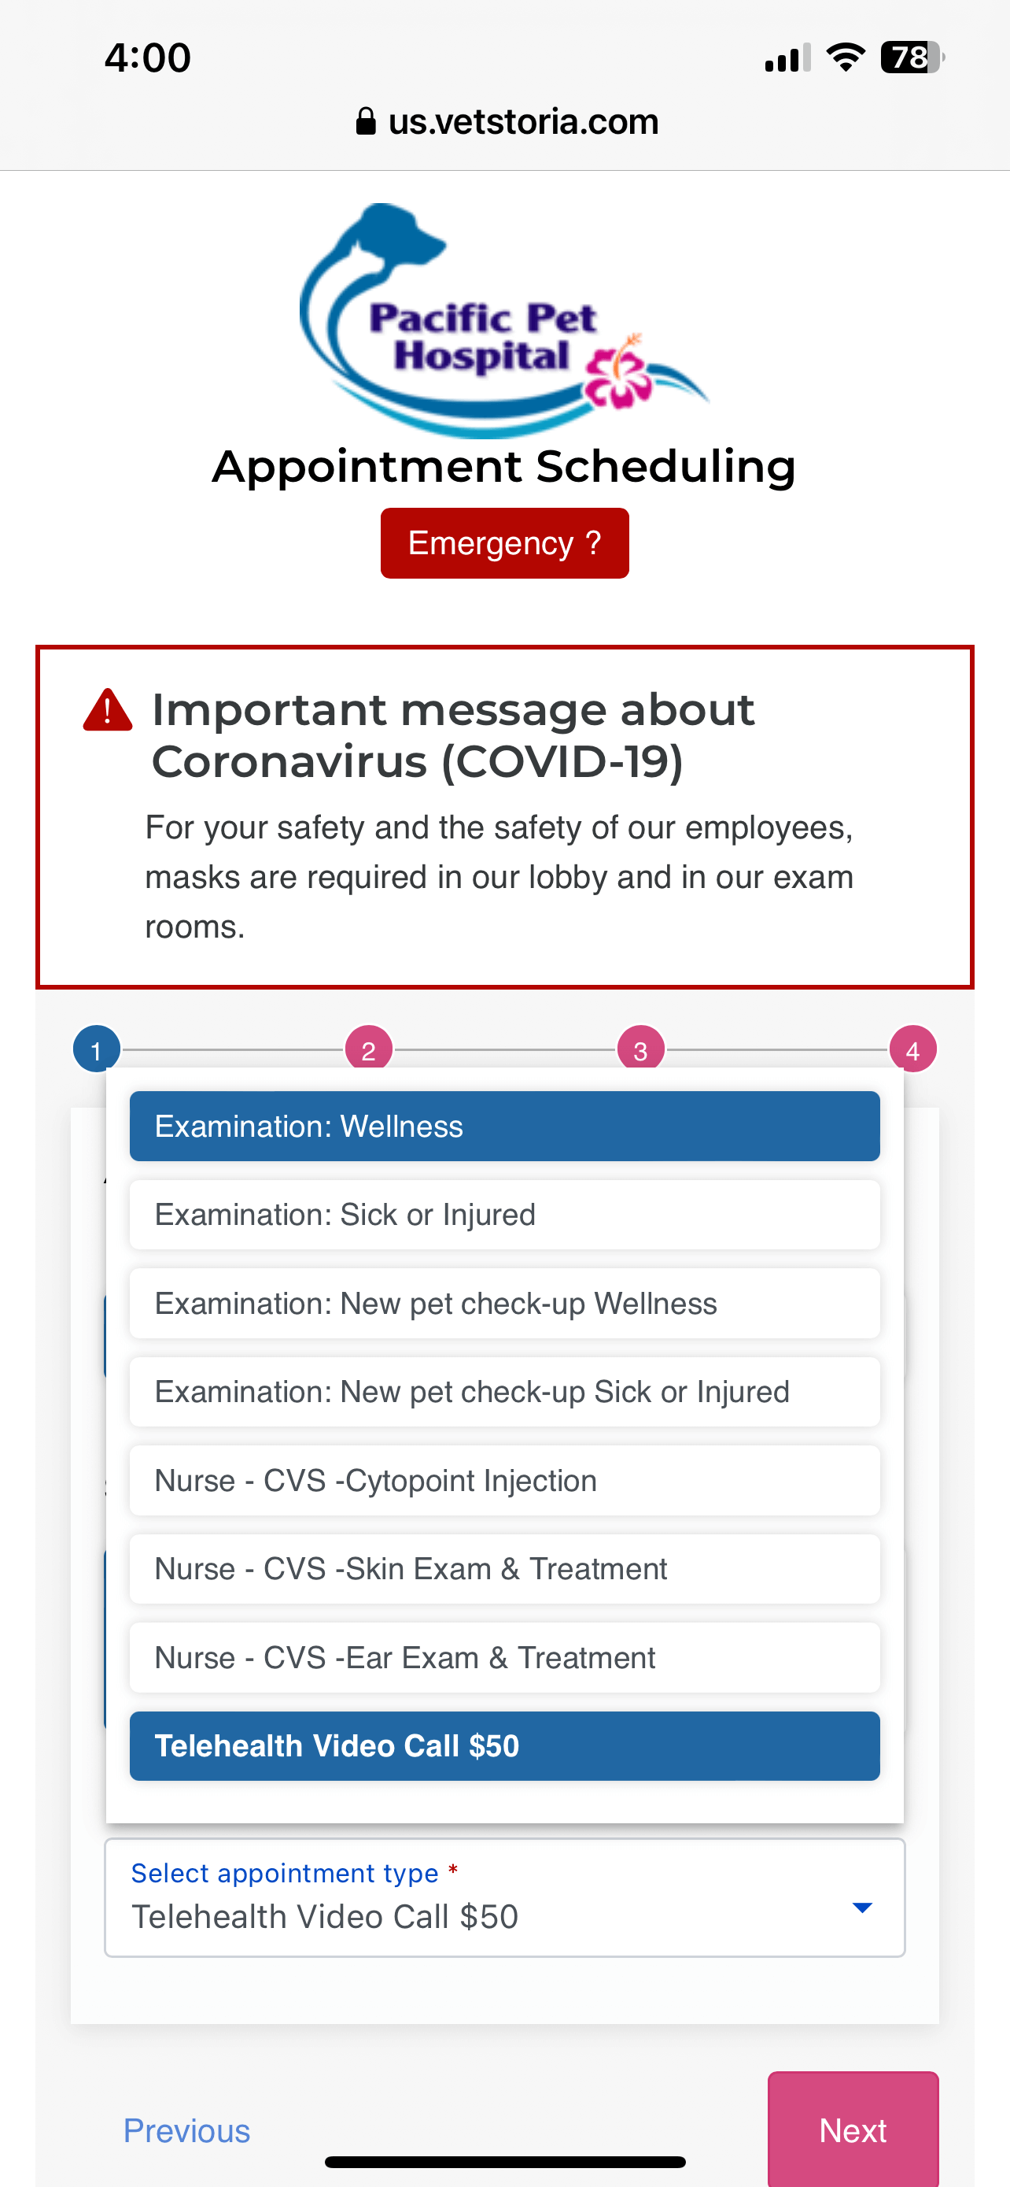Select Examination: New pet check-up Wellness
The height and width of the screenshot is (2187, 1010).
click(504, 1303)
